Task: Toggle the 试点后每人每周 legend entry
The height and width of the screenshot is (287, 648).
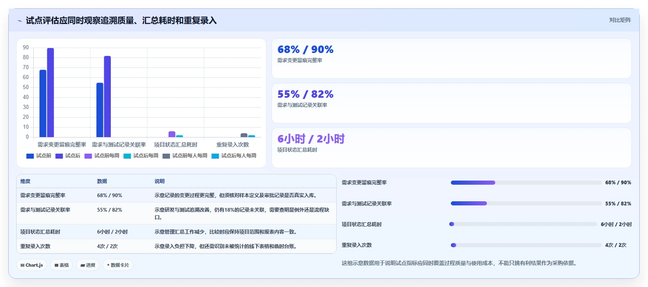Action: tap(234, 156)
